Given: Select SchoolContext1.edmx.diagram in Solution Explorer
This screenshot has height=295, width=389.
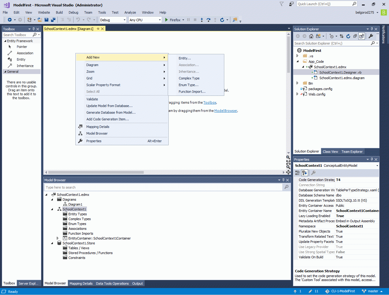Looking at the screenshot, I should coord(342,78).
